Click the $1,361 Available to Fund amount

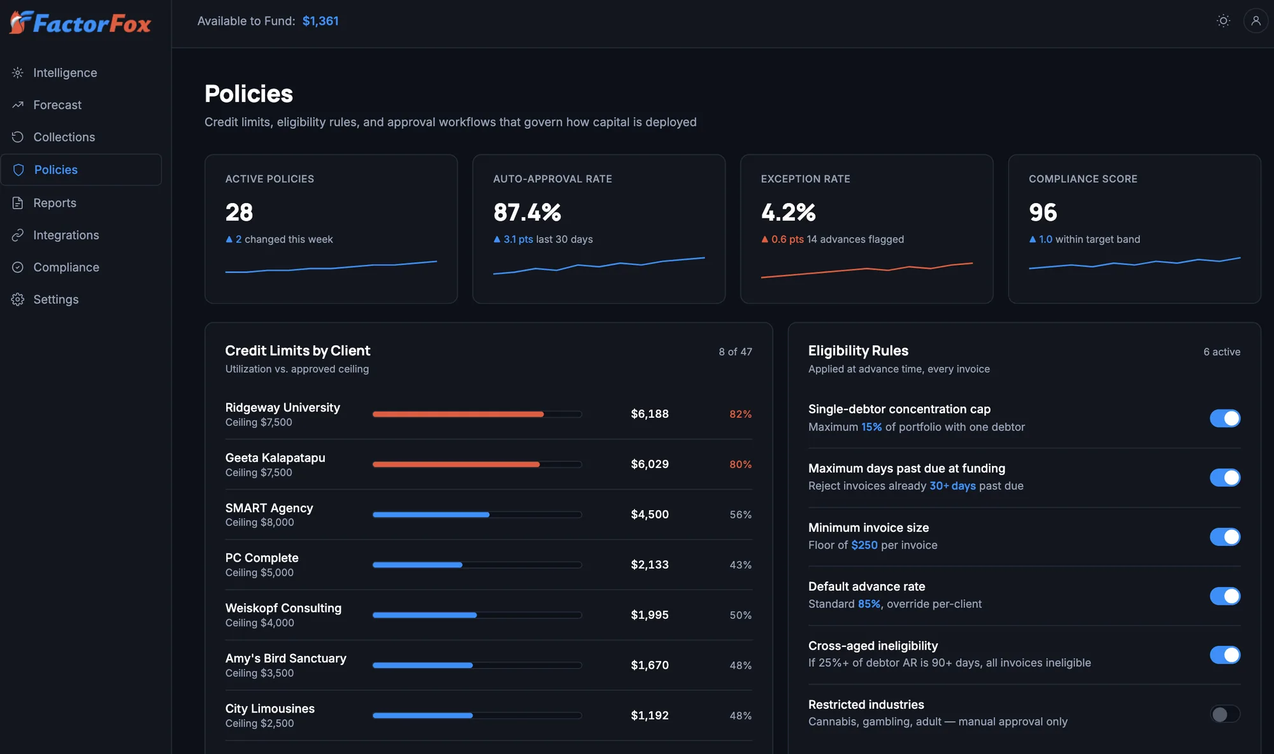320,21
